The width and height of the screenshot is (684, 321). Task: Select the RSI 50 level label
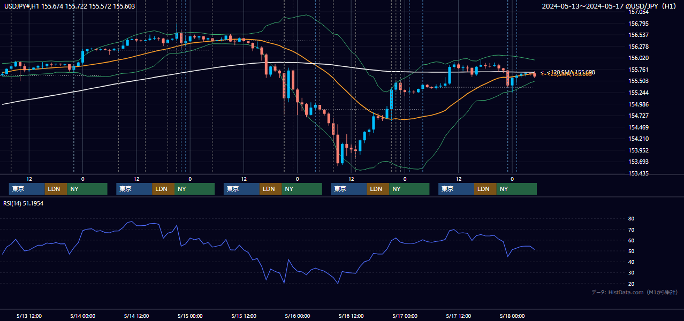pos(631,251)
